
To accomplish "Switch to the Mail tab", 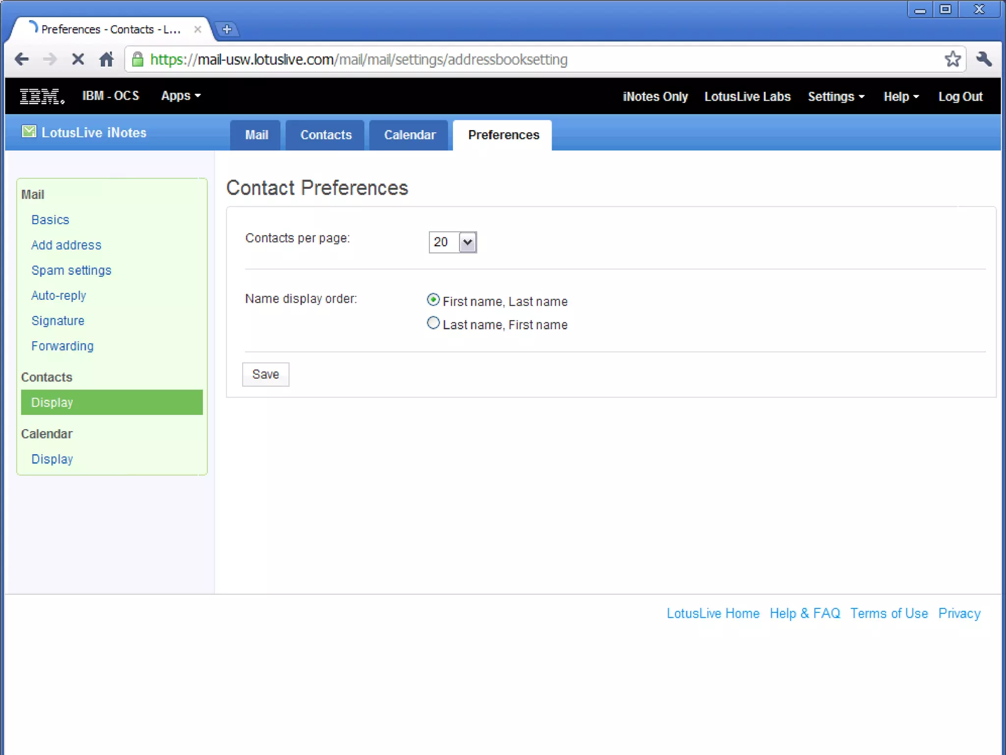I will click(x=256, y=135).
